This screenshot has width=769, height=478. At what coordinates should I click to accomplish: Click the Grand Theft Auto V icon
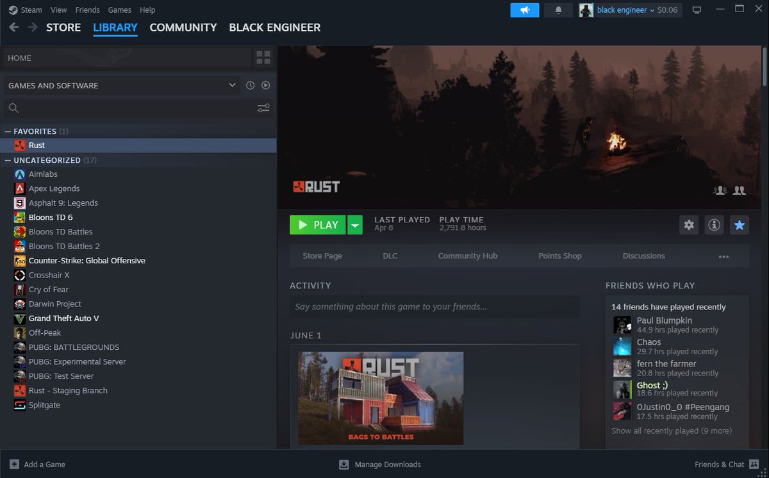(x=20, y=318)
